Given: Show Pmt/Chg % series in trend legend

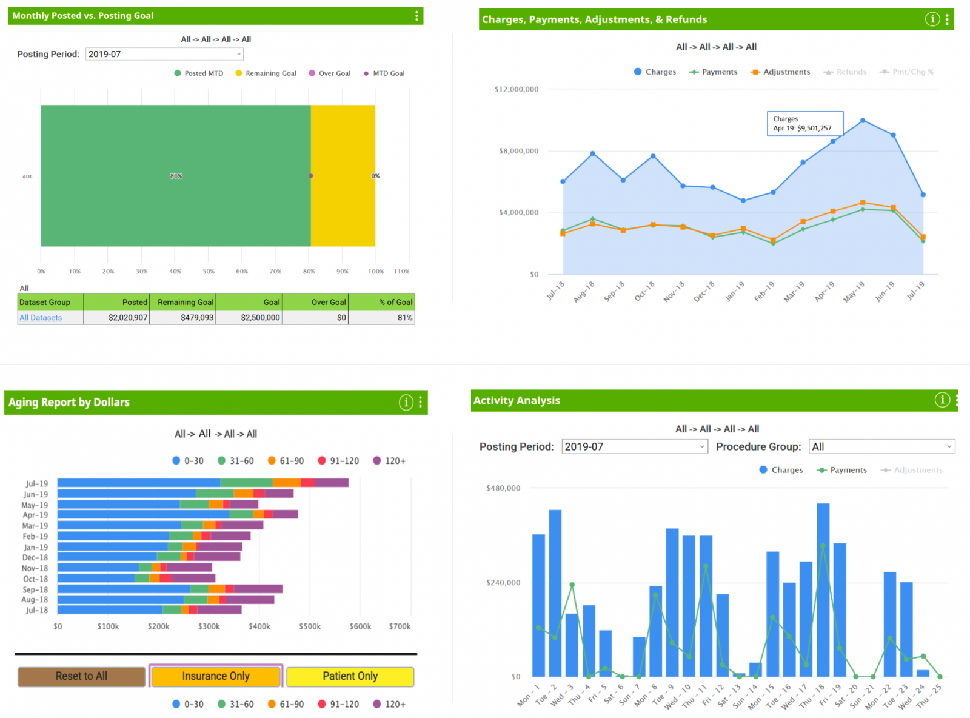Looking at the screenshot, I should pyautogui.click(x=906, y=72).
